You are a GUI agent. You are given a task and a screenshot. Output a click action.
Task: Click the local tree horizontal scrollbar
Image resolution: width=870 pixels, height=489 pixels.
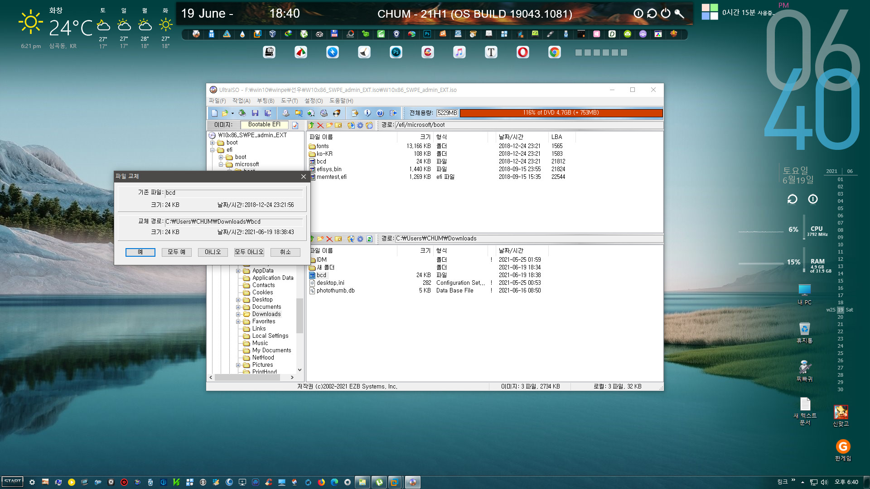point(247,378)
